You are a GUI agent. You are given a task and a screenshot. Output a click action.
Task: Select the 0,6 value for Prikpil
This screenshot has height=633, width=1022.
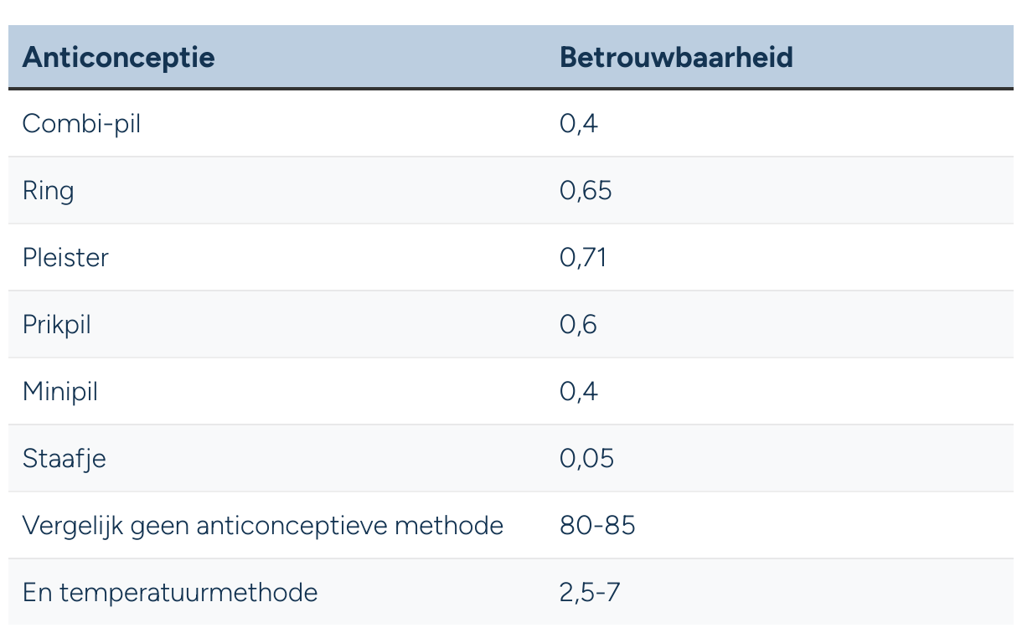pos(578,324)
